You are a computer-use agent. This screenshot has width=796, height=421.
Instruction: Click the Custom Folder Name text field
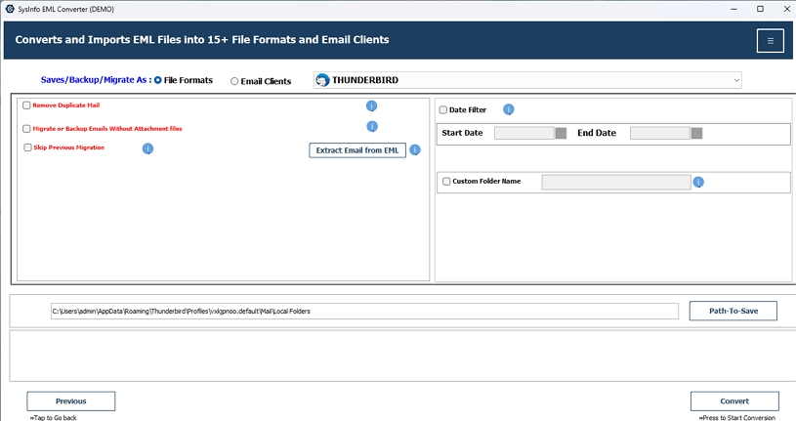[616, 182]
